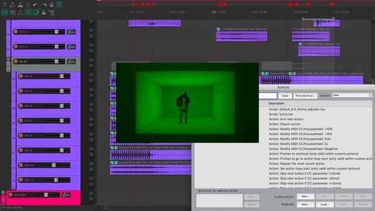Click New... next to ReaScript
Viewport: 375px width, 211px height.
[305, 205]
